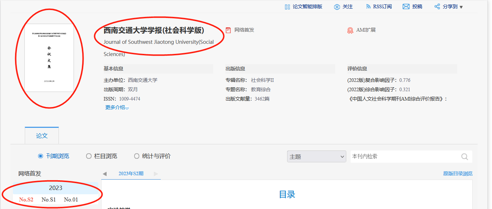Open issue No.S2 of 2023
Image resolution: width=492 pixels, height=209 pixels.
point(26,200)
